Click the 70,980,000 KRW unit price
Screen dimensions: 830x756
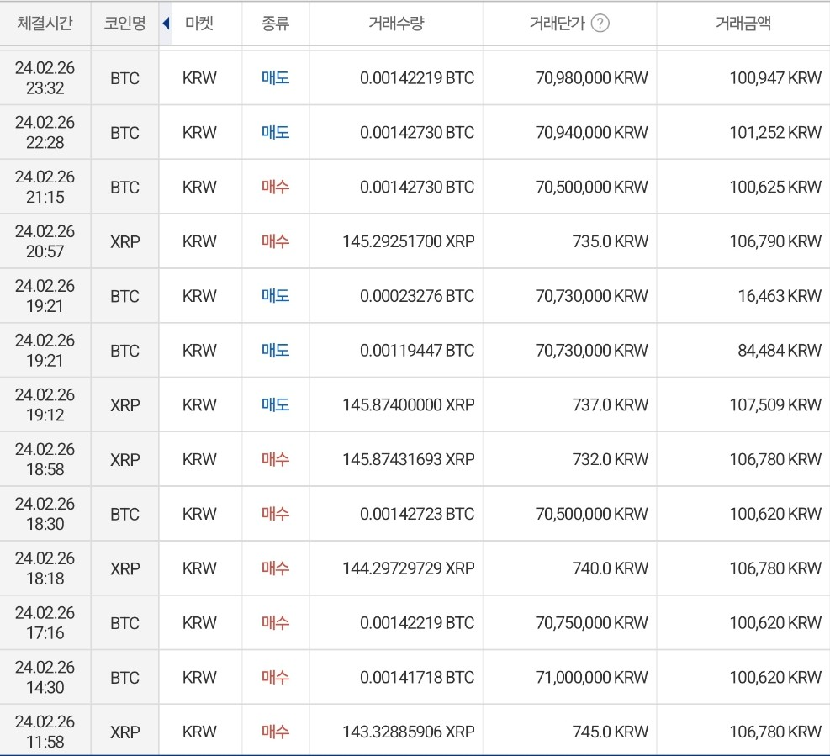pyautogui.click(x=592, y=78)
